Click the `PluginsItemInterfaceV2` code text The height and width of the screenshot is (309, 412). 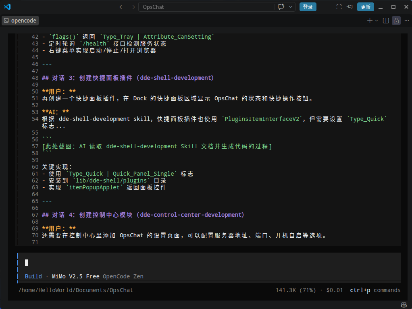coord(262,119)
